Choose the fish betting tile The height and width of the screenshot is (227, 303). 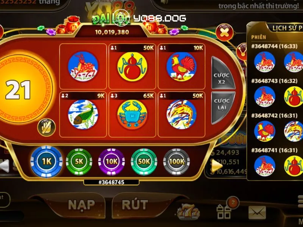tap(83, 114)
